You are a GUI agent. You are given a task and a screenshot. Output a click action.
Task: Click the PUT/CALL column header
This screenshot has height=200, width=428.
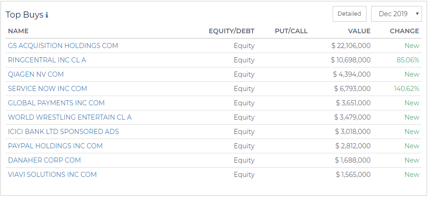coord(291,31)
